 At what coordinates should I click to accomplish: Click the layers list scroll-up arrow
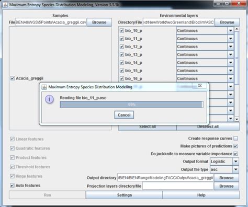point(236,29)
